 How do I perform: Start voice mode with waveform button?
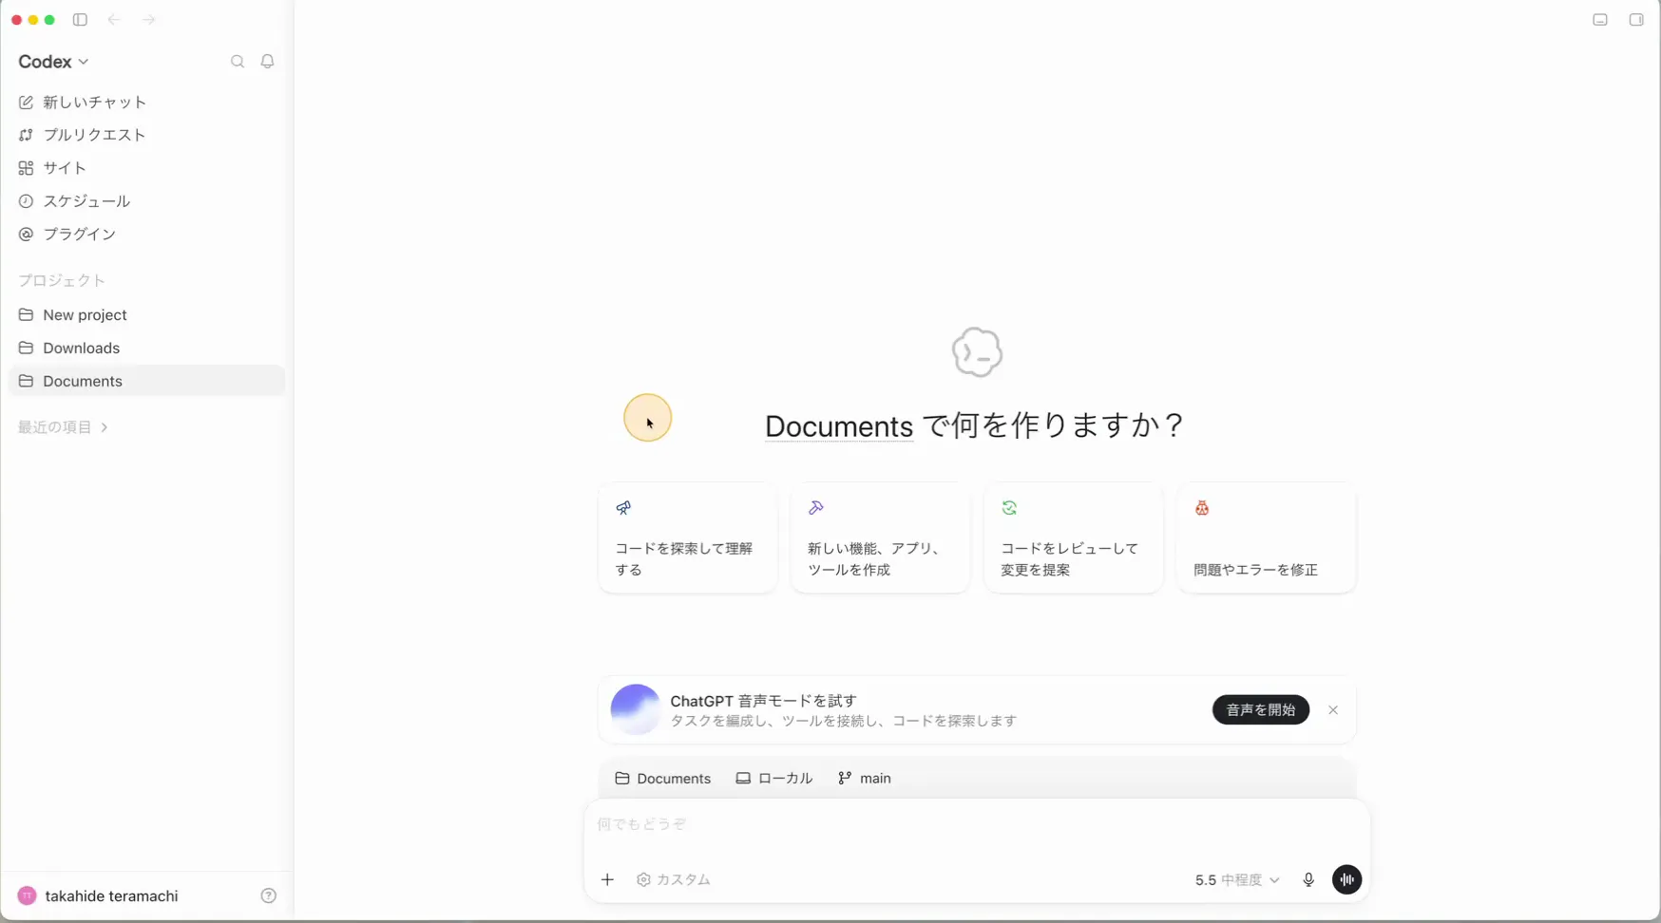1347,880
